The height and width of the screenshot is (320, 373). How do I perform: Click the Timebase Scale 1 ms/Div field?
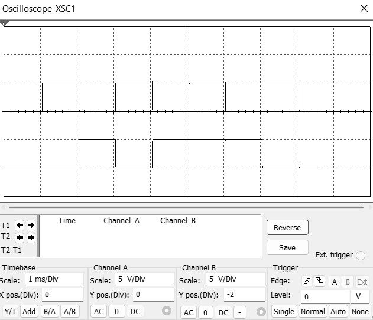pyautogui.click(x=54, y=279)
